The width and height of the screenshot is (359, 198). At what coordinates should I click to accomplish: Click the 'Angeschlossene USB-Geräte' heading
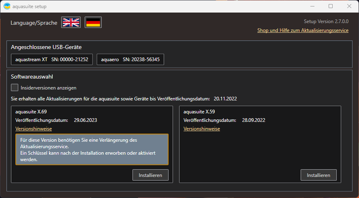[46, 47]
